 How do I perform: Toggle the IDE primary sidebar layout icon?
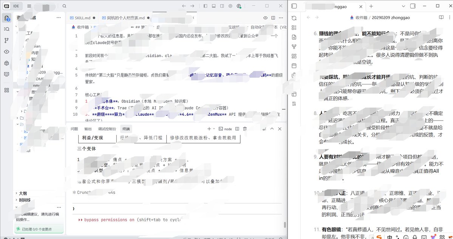[206, 6]
